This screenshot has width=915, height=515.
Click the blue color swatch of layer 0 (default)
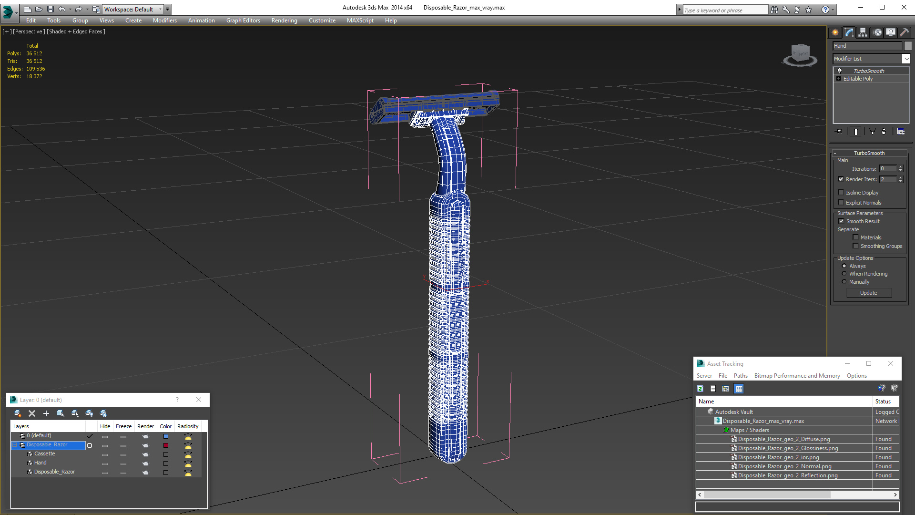(166, 436)
